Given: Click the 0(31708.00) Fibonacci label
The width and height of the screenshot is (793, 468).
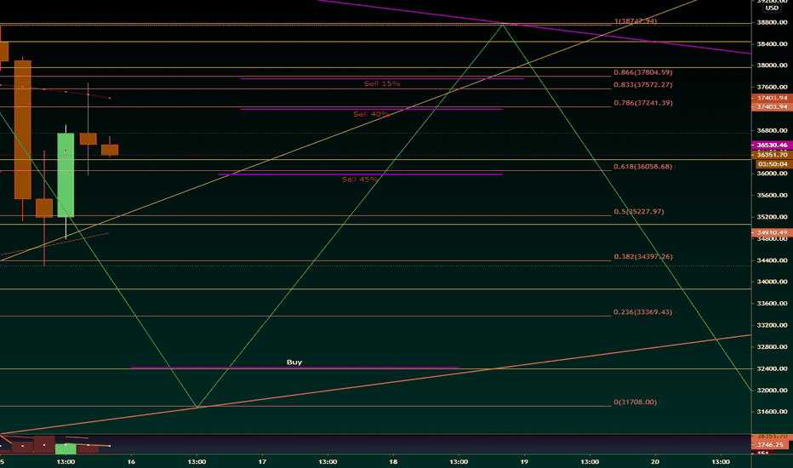Looking at the screenshot, I should [636, 402].
